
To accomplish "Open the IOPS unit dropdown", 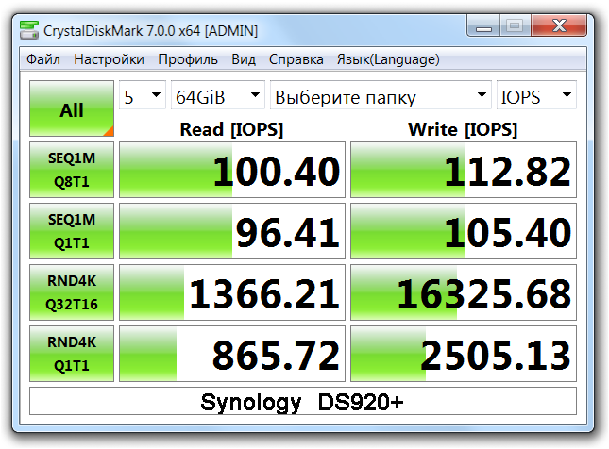I will click(536, 95).
